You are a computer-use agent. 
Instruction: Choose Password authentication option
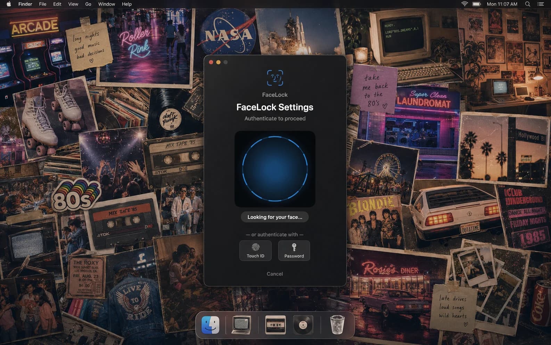click(x=294, y=250)
